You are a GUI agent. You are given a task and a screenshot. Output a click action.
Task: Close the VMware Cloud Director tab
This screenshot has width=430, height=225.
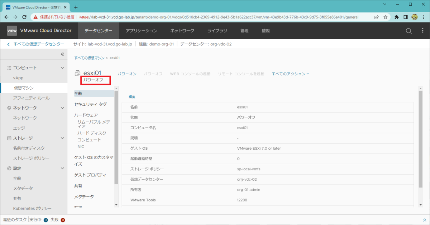click(65, 7)
